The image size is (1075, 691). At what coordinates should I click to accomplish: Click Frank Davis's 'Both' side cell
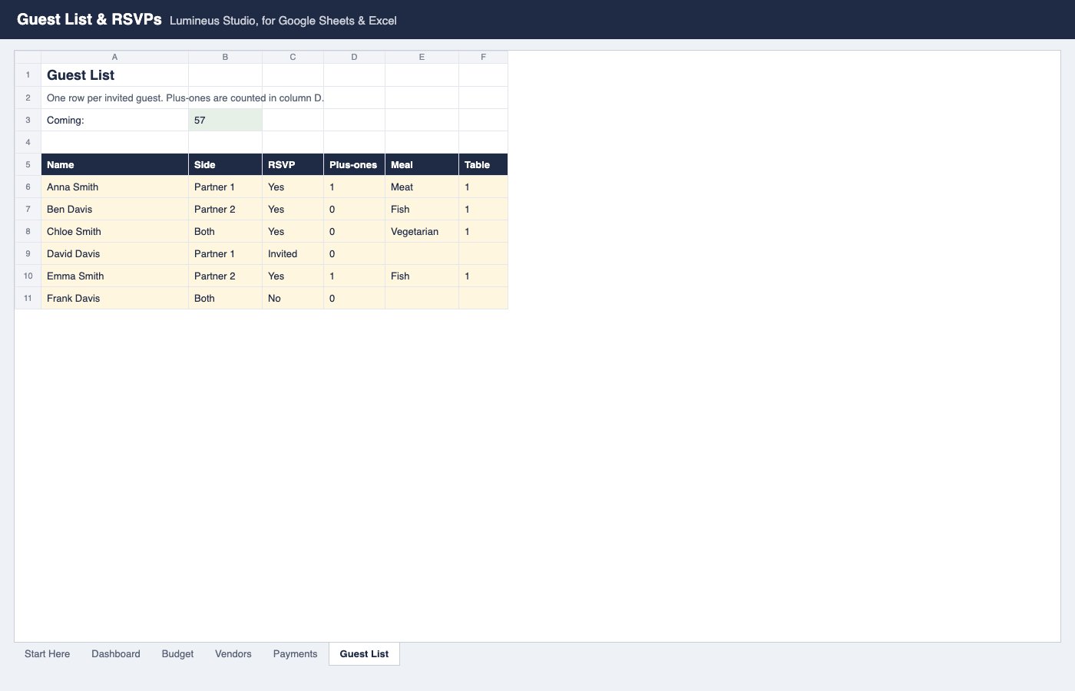click(225, 298)
